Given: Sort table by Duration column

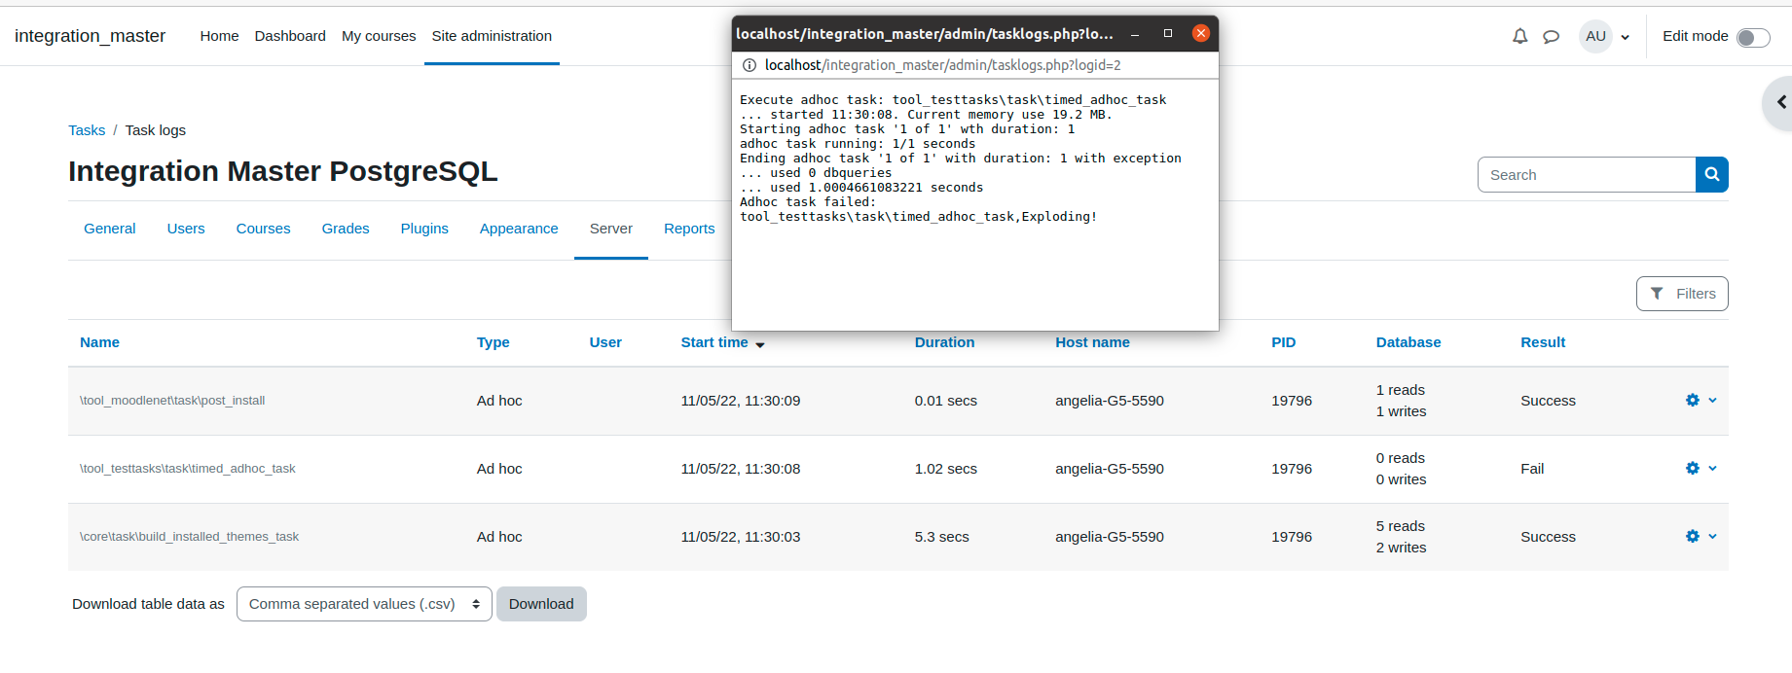Looking at the screenshot, I should click(944, 342).
